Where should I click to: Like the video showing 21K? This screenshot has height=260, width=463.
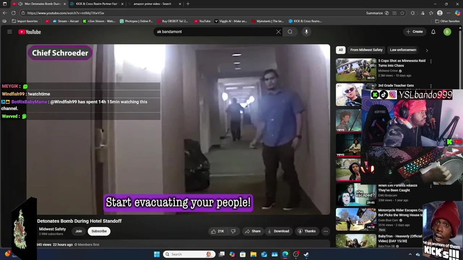[x=217, y=231]
